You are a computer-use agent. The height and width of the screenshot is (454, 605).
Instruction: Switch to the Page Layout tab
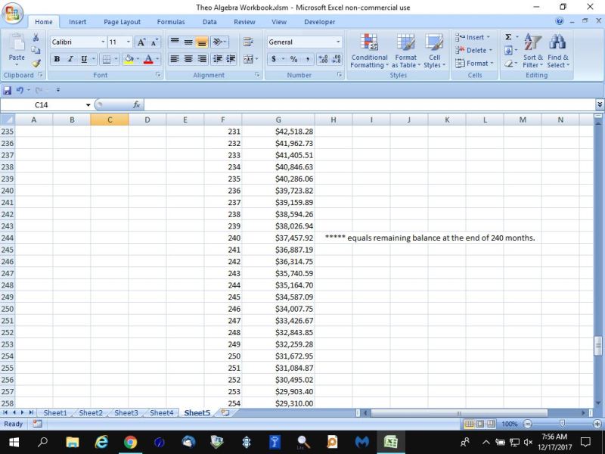click(122, 22)
